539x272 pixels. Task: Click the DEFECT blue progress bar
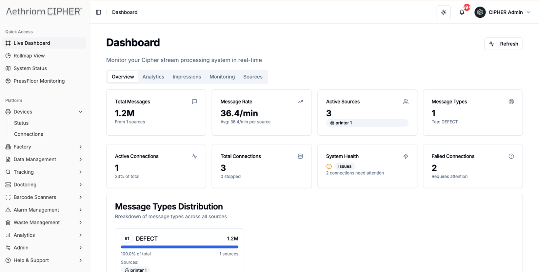click(180, 247)
